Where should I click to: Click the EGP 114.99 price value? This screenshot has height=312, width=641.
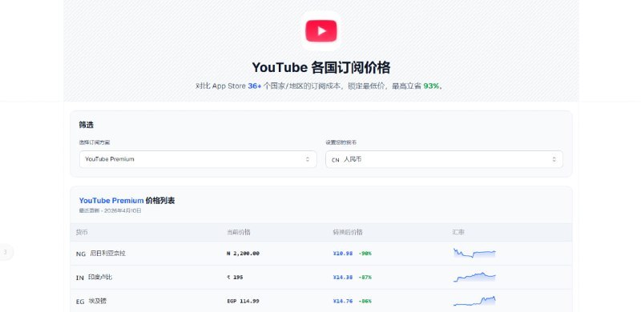coord(243,302)
